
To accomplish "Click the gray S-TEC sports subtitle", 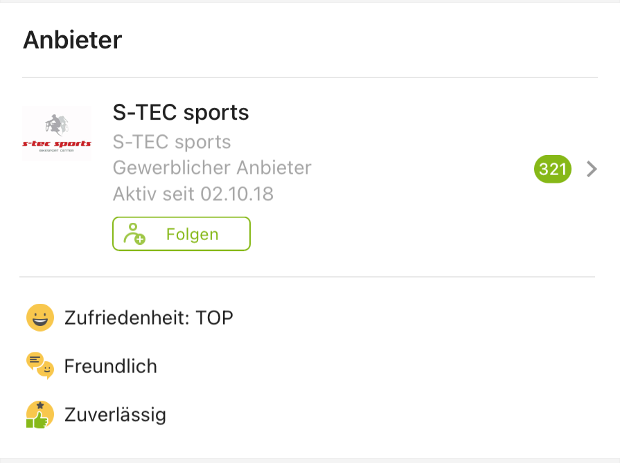I will (x=172, y=142).
